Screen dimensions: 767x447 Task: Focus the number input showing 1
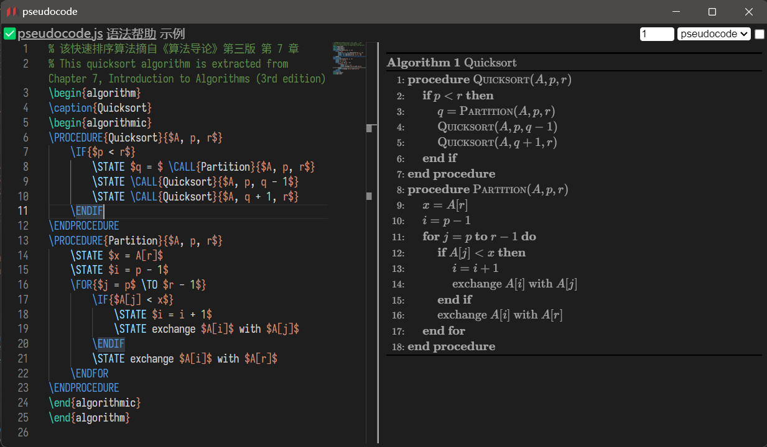point(656,34)
